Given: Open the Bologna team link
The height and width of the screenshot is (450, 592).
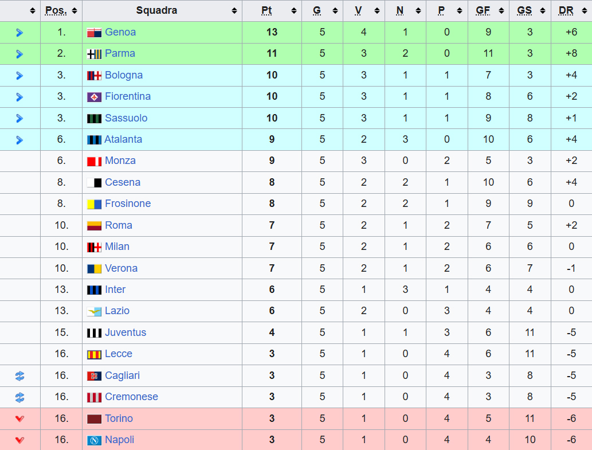Looking at the screenshot, I should 124,75.
